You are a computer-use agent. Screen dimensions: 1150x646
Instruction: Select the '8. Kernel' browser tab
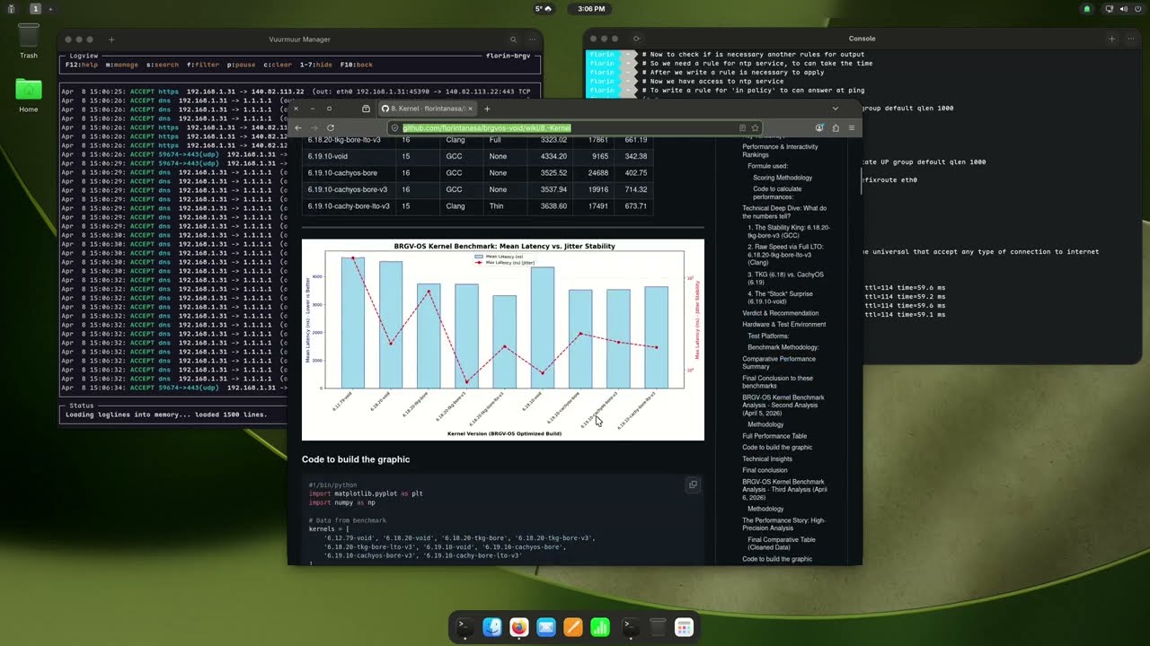428,109
